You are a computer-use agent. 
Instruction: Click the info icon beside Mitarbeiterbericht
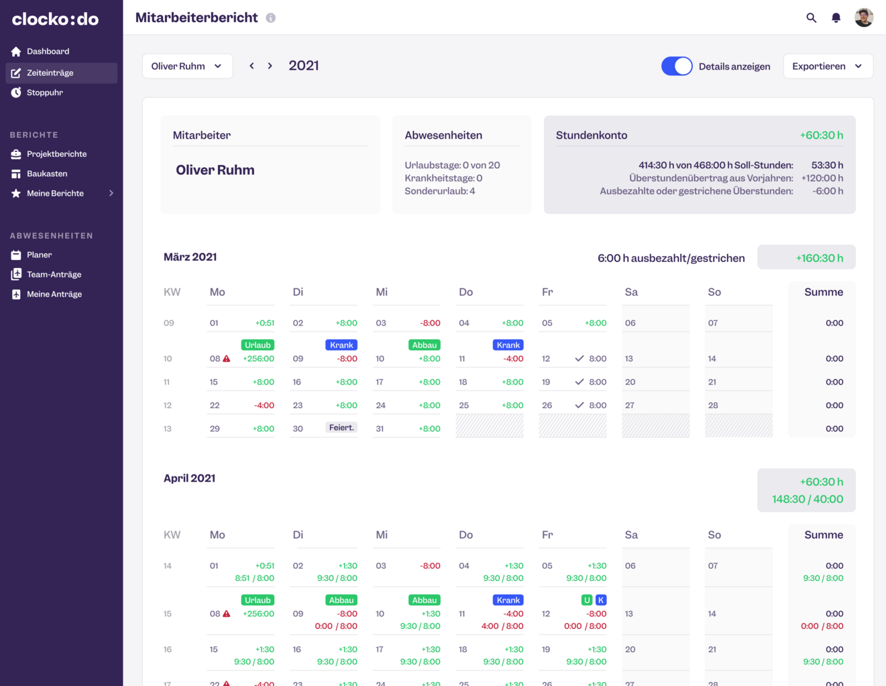pos(270,18)
